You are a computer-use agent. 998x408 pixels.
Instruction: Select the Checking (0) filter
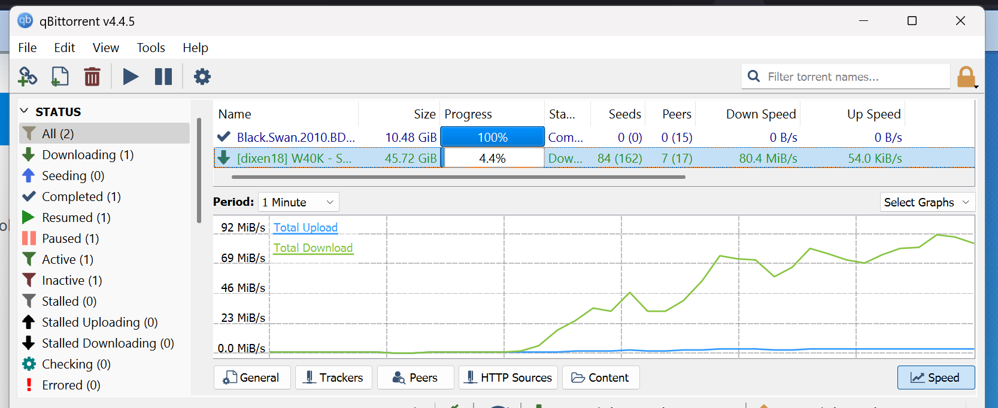click(105, 364)
